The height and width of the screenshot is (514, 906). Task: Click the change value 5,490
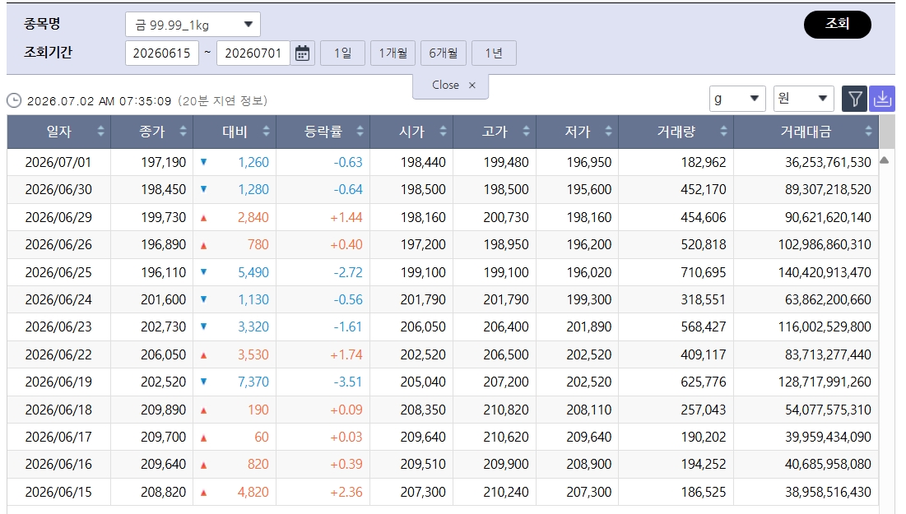[x=253, y=272]
